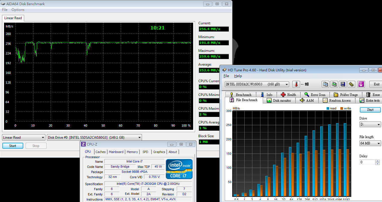
Task: Click the Max TDP 45 W field
Action: 158,166
